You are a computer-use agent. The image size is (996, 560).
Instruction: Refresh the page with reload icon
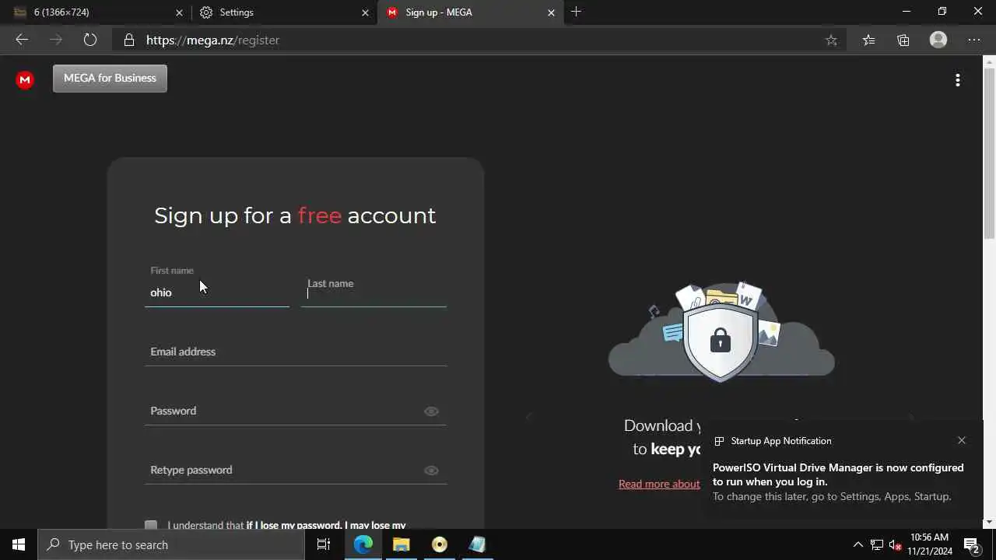coord(90,40)
